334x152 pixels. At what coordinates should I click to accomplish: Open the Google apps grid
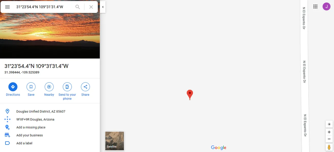[x=315, y=7]
